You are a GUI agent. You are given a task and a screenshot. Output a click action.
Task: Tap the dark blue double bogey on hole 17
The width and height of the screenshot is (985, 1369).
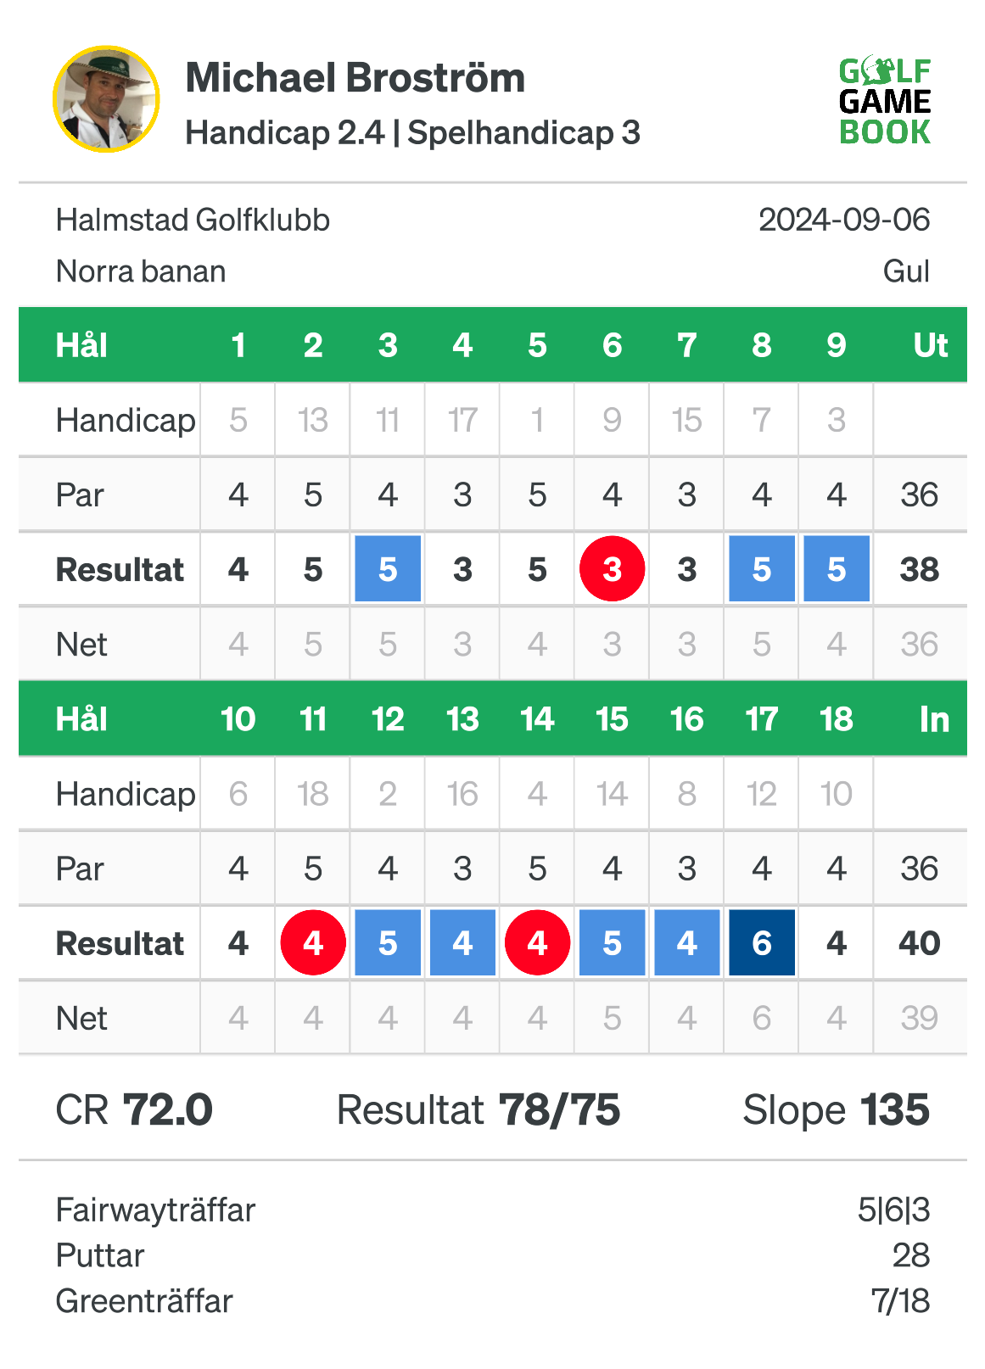tap(762, 942)
